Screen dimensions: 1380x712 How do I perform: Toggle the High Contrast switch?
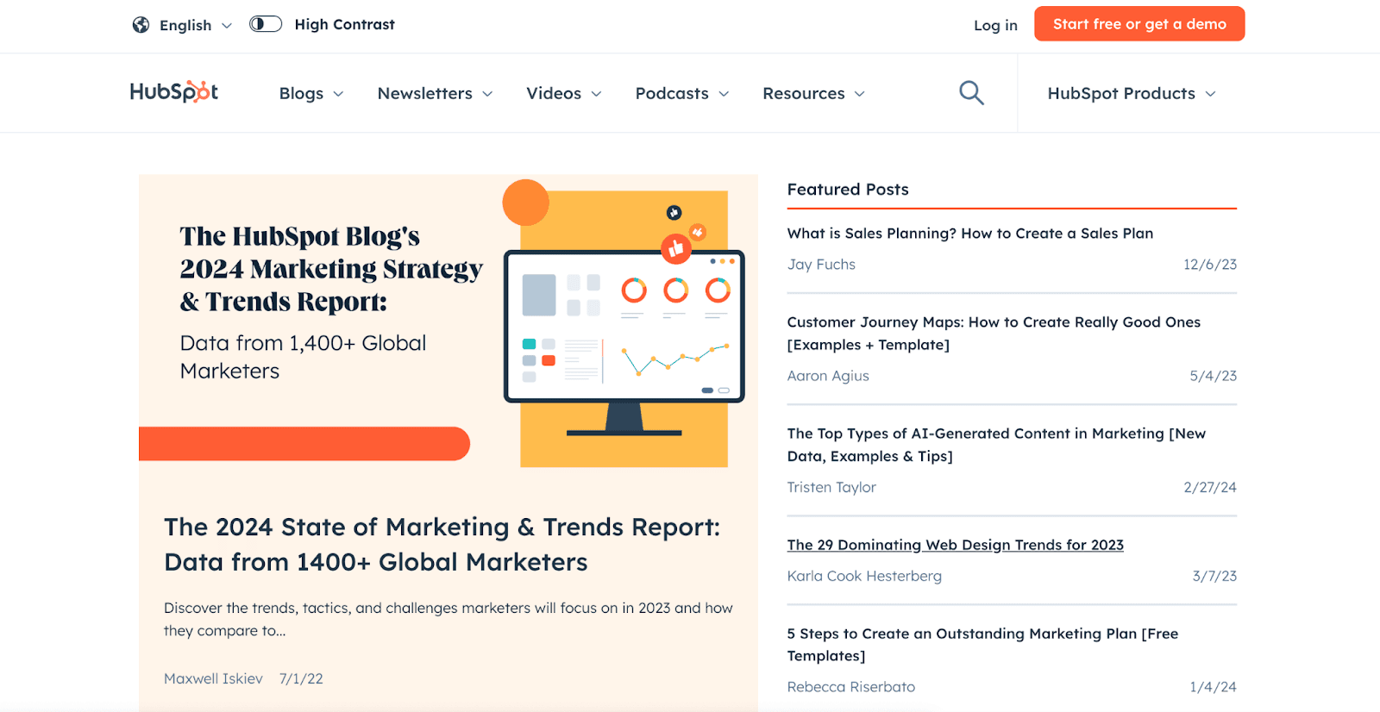coord(266,24)
